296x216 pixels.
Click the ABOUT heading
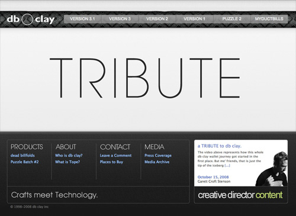coord(66,147)
